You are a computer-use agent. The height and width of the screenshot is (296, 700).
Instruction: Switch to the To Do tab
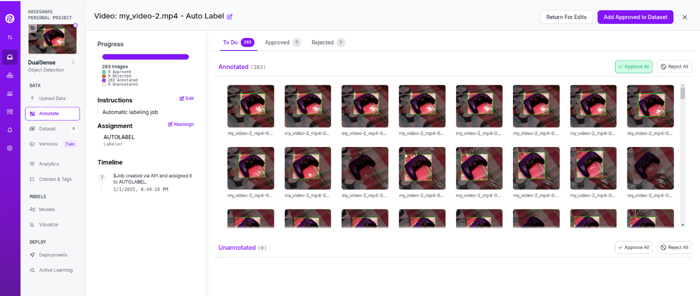tap(238, 42)
